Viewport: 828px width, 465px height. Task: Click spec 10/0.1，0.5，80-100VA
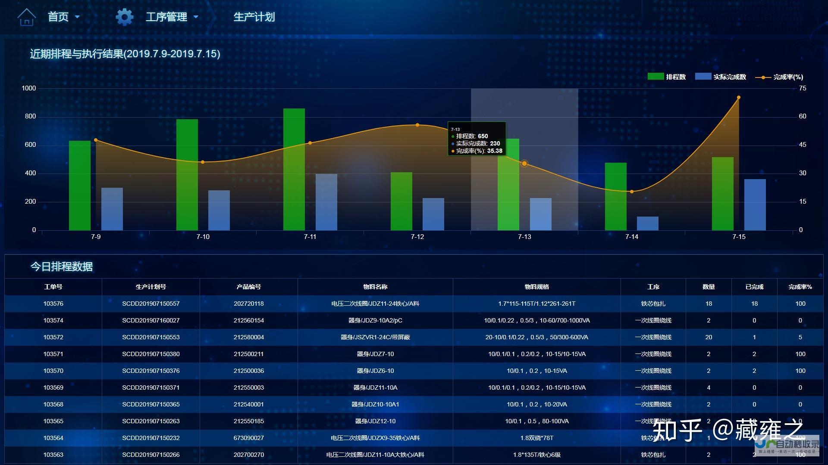(x=537, y=421)
